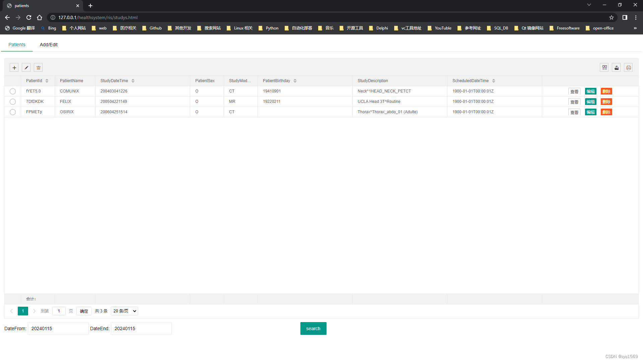
Task: Sort by StudyDateTime column arrows
Action: click(133, 81)
